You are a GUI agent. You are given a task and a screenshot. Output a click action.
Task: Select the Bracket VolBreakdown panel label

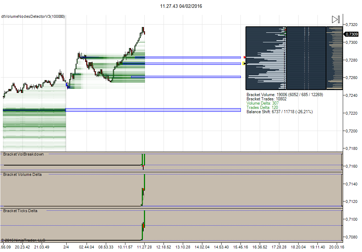[23, 154]
